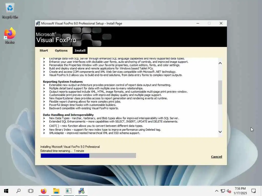Click the 'Data-Handling and Interoperability' heading
This screenshot has height=196, width=262.
point(68,115)
